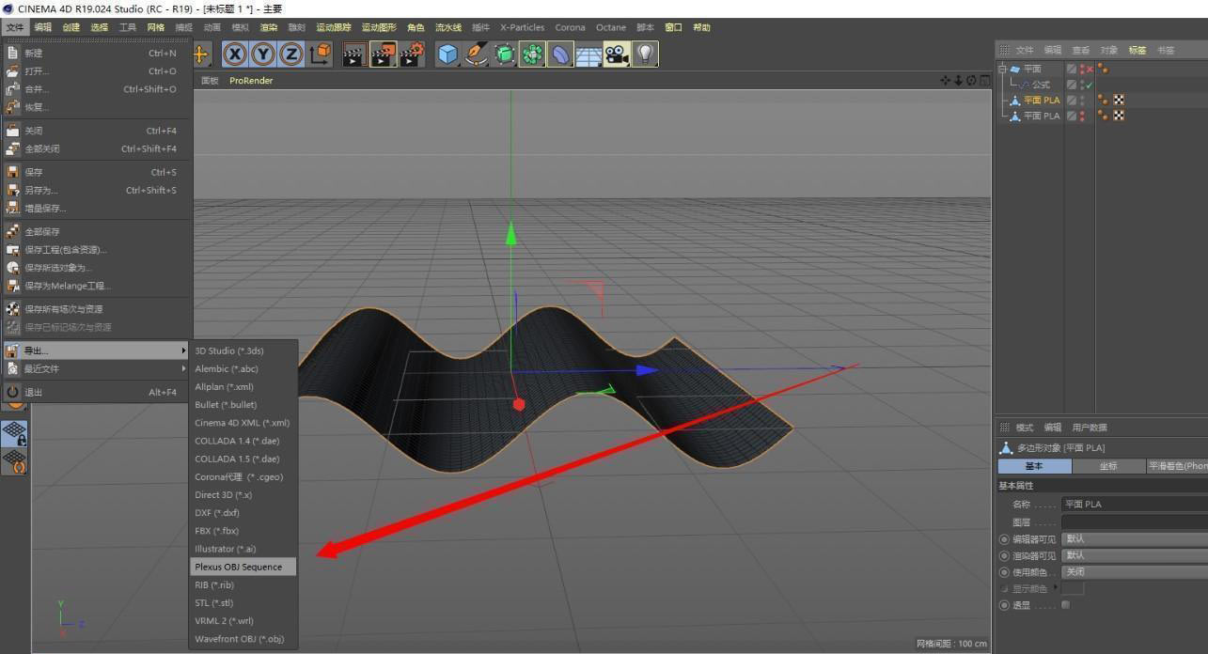Choose Plexus OBJ Sequence export option
Image resolution: width=1208 pixels, height=654 pixels.
click(x=243, y=567)
